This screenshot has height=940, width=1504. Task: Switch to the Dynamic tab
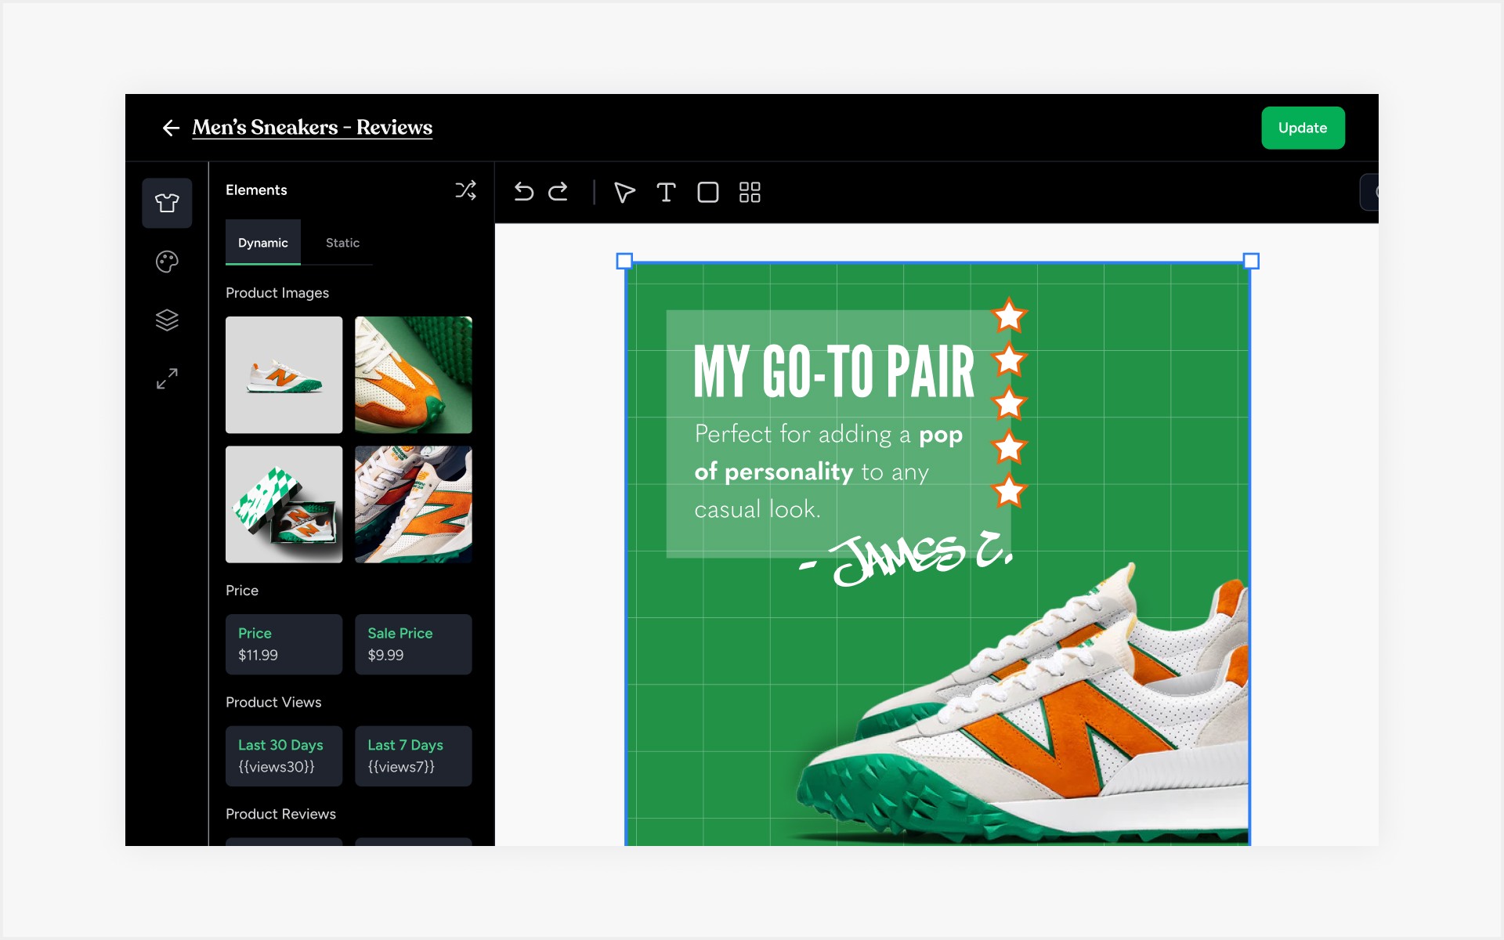pyautogui.click(x=262, y=243)
